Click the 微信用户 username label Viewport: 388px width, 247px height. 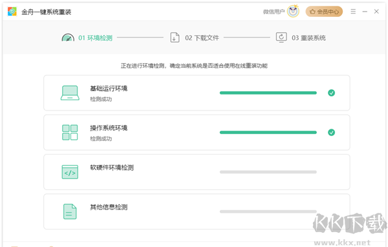[274, 12]
